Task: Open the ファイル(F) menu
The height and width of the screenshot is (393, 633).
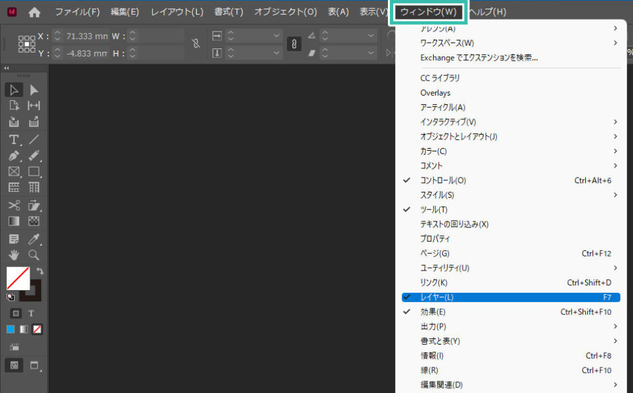Action: click(x=76, y=11)
